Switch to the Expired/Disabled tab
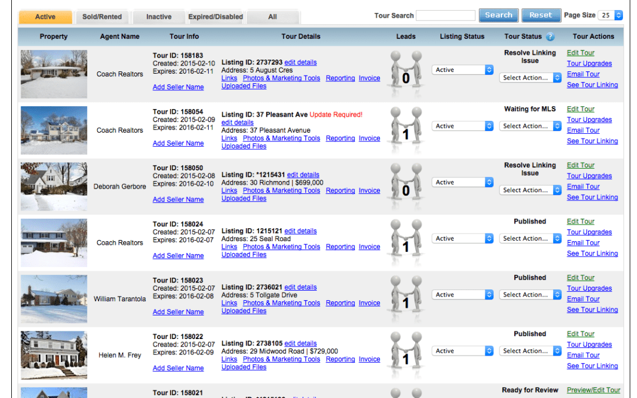The height and width of the screenshot is (398, 637). click(215, 17)
